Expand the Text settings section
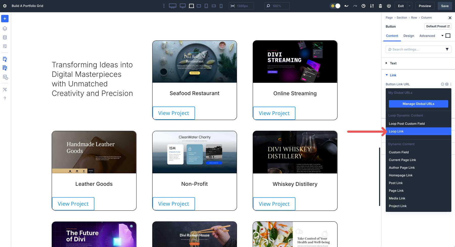This screenshot has width=455, height=247. 393,63
